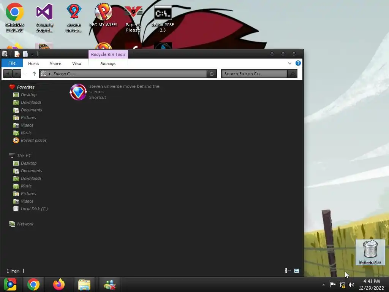Refresh the Falcon C++ folder view
Image resolution: width=389 pixels, height=292 pixels.
pos(212,74)
